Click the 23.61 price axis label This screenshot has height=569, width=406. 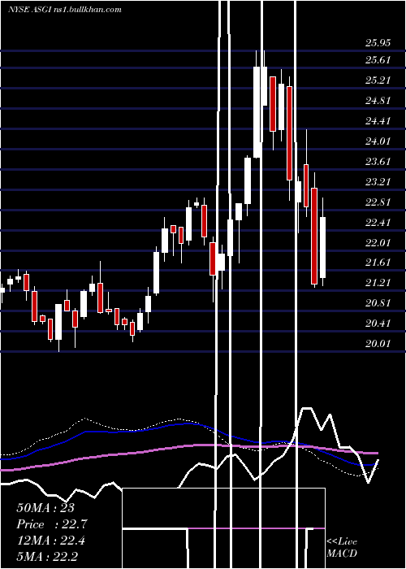[x=378, y=162]
